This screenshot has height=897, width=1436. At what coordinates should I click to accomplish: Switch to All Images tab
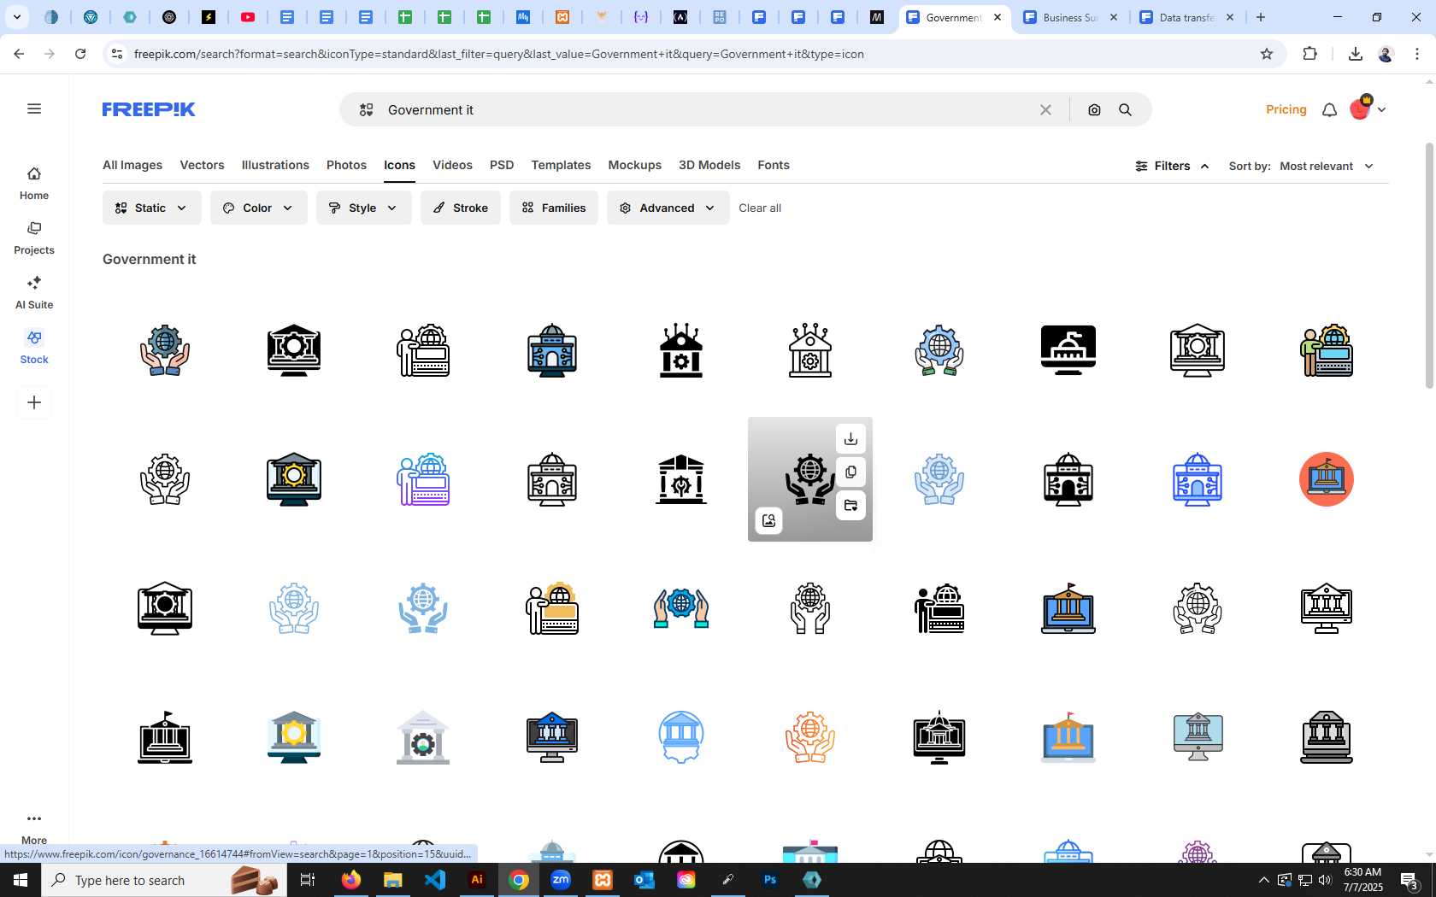[x=132, y=165]
